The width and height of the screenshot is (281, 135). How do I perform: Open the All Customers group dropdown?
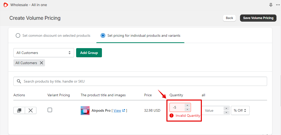tap(44, 53)
